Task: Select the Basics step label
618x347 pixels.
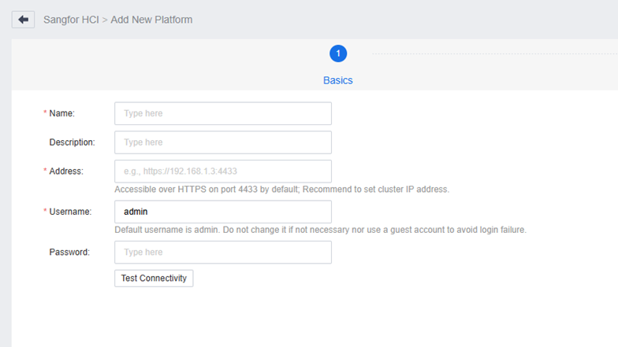Action: [338, 80]
